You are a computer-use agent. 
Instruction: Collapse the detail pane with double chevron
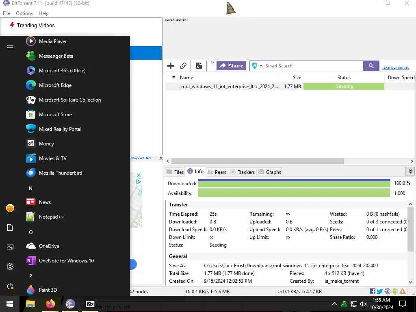click(410, 171)
